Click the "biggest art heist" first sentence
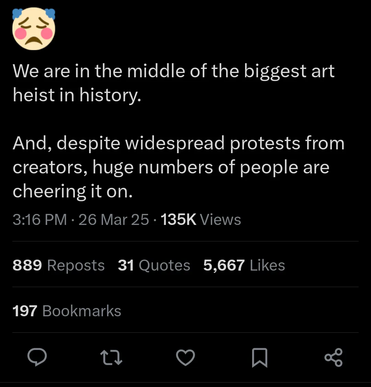Image resolution: width=371 pixels, height=387 pixels. [173, 71]
